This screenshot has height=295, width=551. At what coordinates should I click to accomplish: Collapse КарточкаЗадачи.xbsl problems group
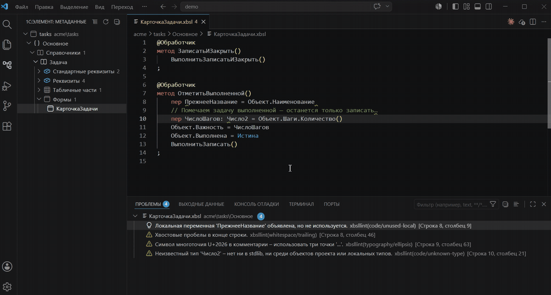135,216
